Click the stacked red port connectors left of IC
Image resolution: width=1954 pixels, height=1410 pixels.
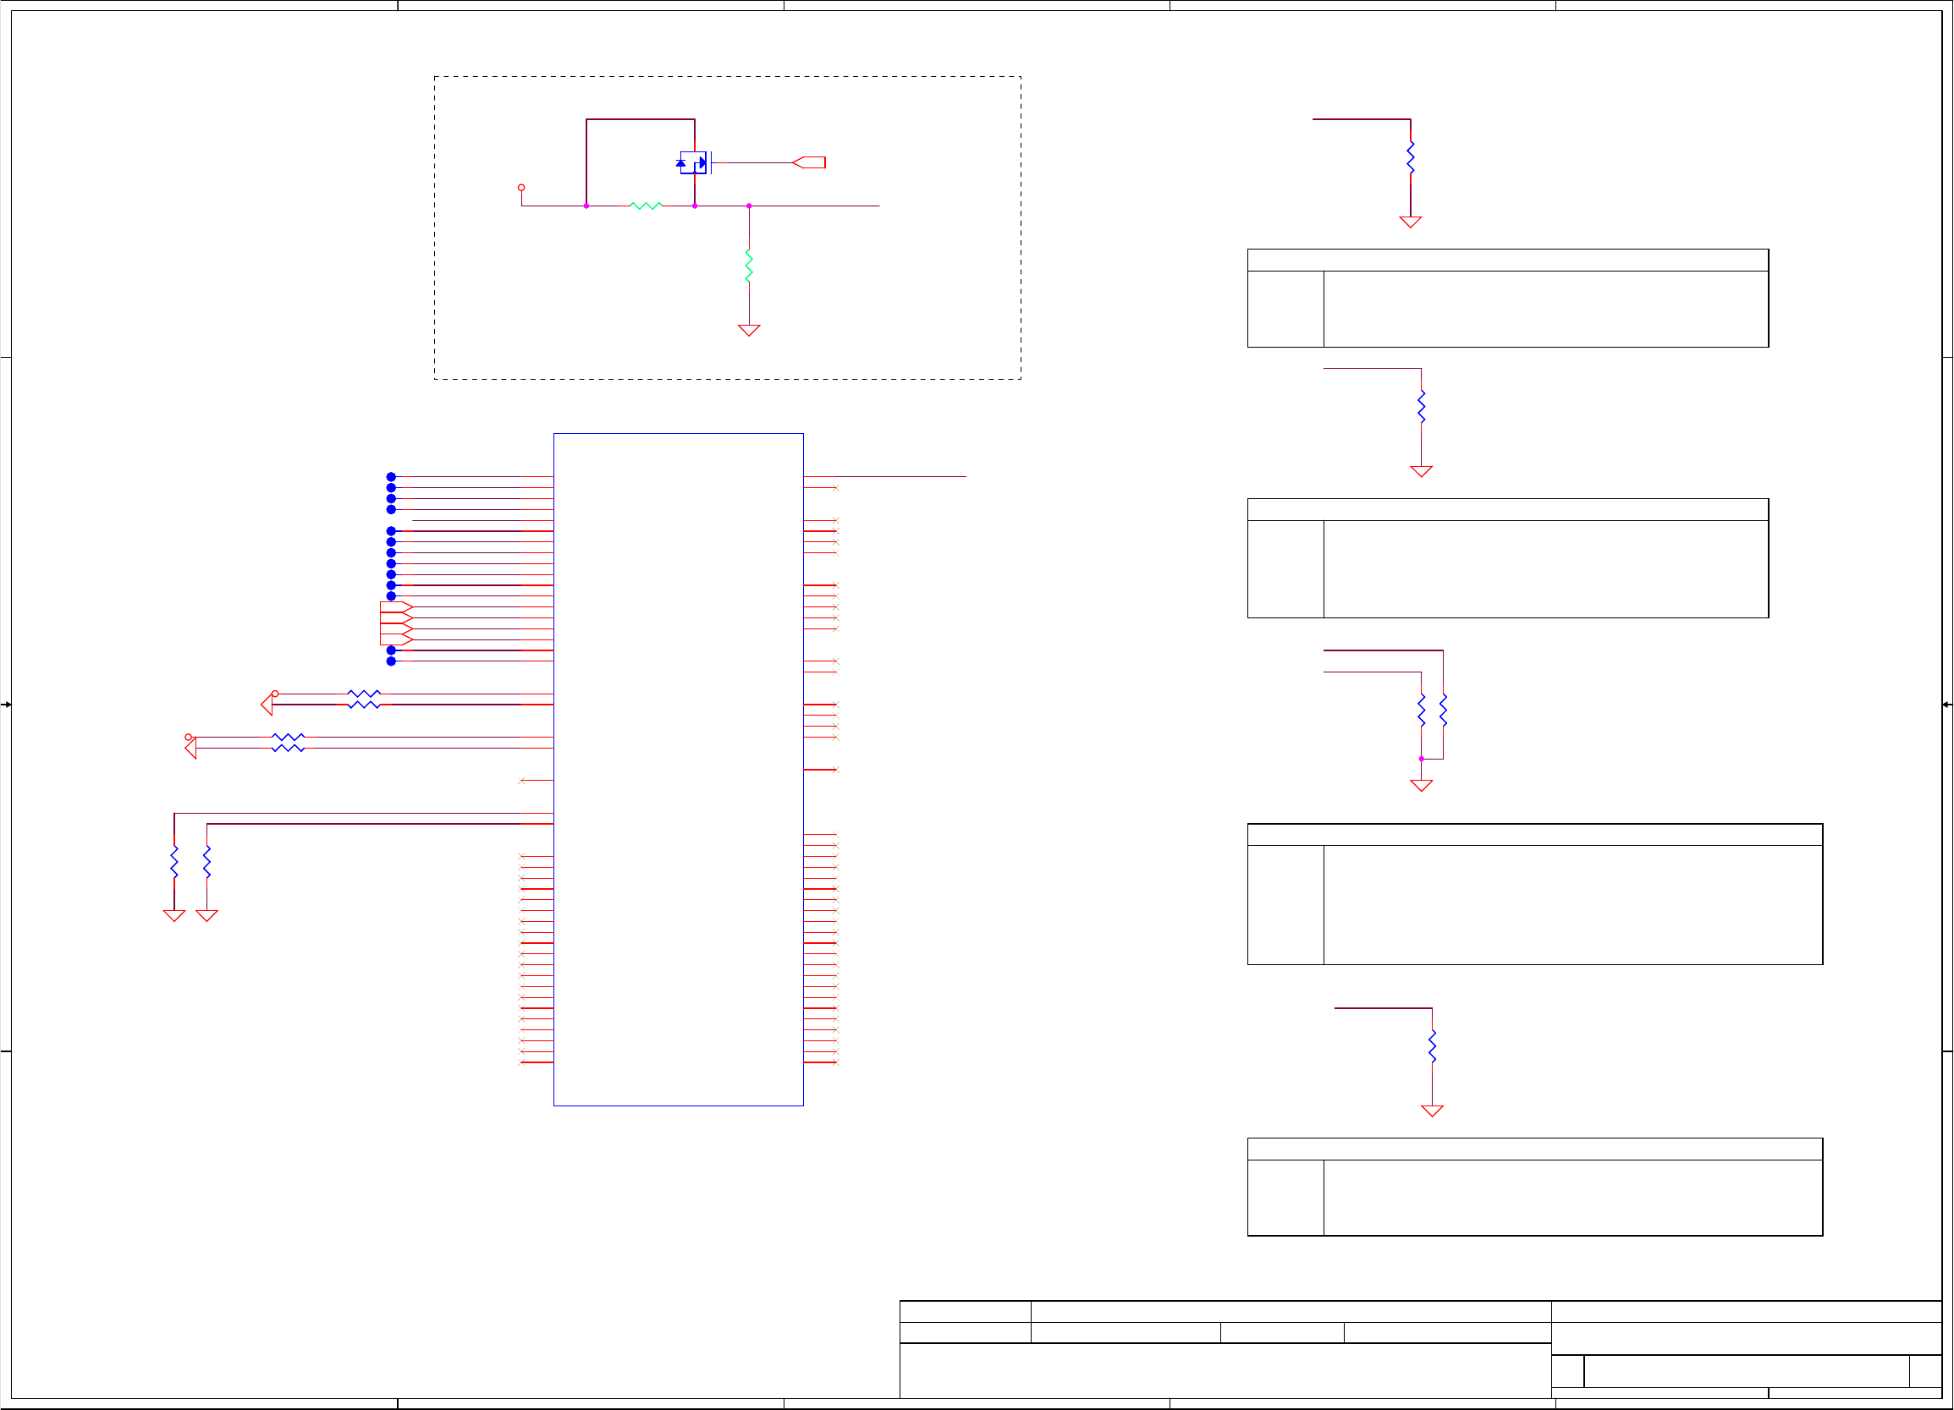(x=395, y=623)
